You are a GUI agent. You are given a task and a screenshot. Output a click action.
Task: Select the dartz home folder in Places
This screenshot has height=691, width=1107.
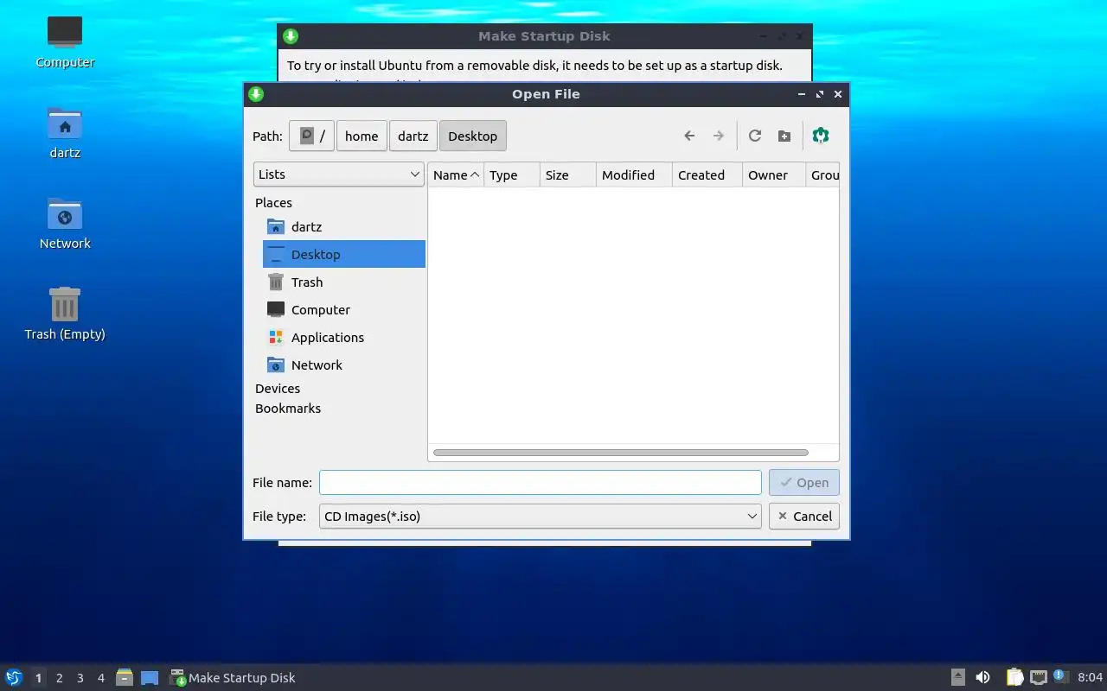click(x=343, y=226)
